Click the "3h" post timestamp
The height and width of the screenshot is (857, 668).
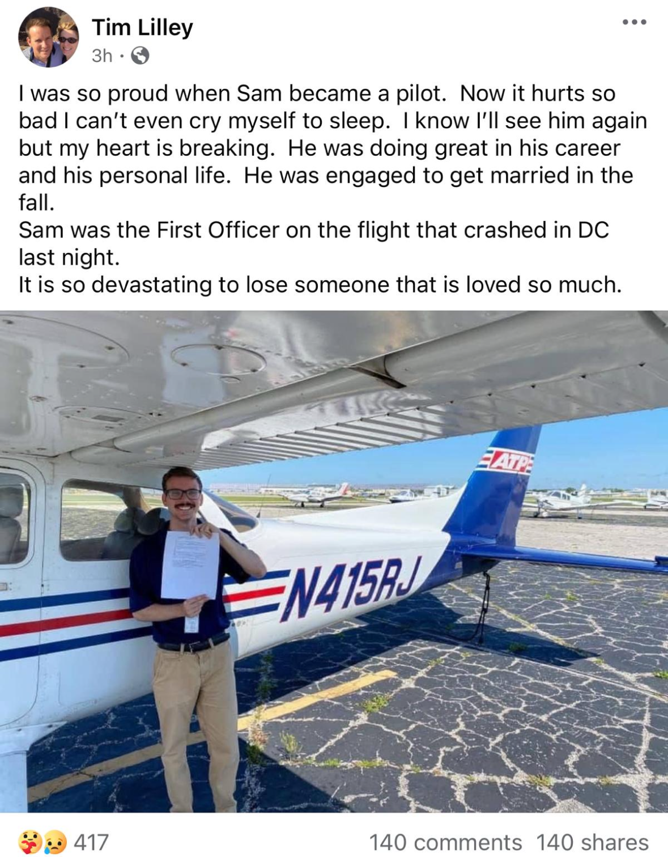[102, 56]
